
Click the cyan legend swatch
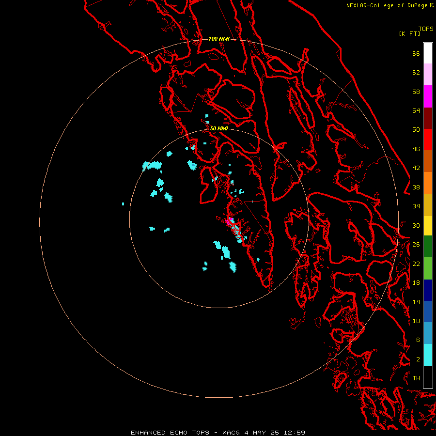click(x=428, y=355)
